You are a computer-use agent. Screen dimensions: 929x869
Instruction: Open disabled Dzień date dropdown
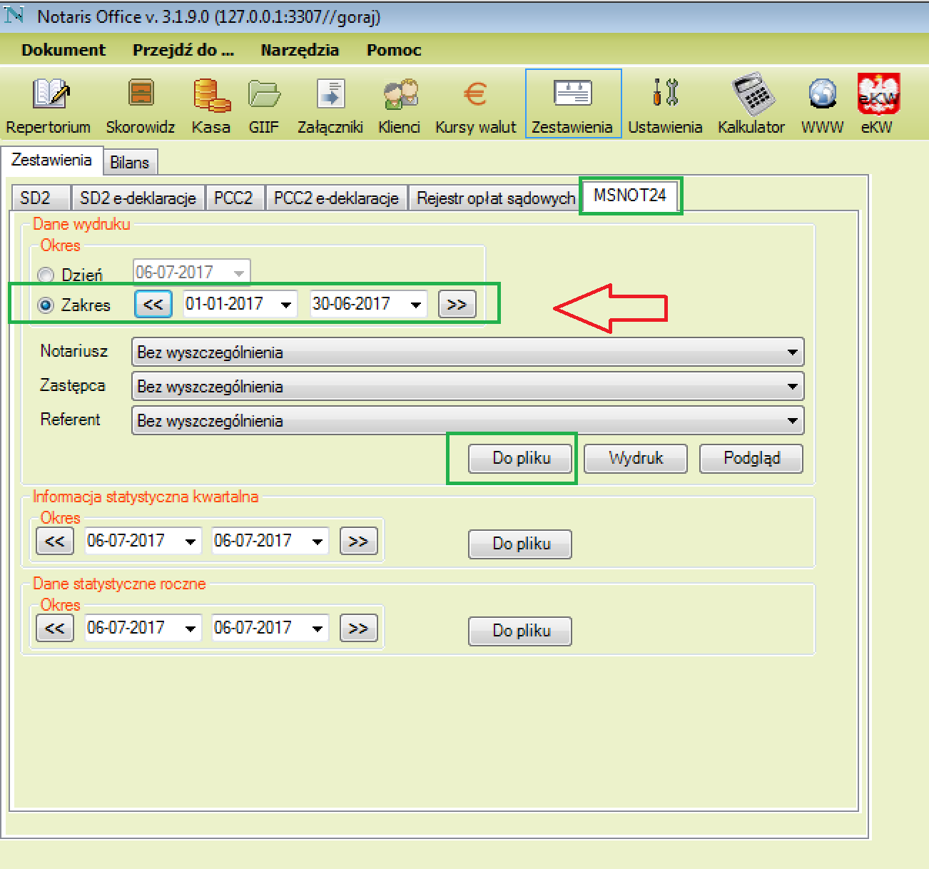click(239, 273)
